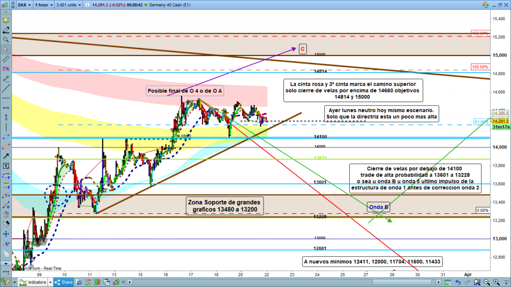Select the alert bell tool
511x287 pixels.
pyautogui.click(x=6, y=20)
